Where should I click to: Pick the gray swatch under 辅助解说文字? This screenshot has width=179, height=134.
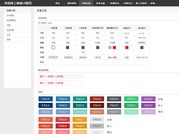110,47
